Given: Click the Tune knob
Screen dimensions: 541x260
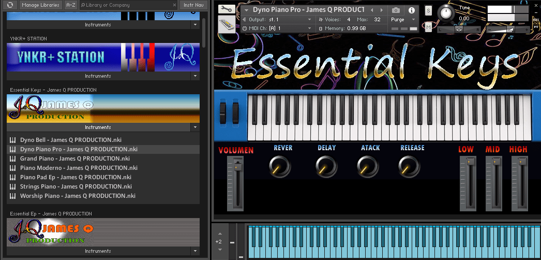Looking at the screenshot, I should pyautogui.click(x=446, y=13).
